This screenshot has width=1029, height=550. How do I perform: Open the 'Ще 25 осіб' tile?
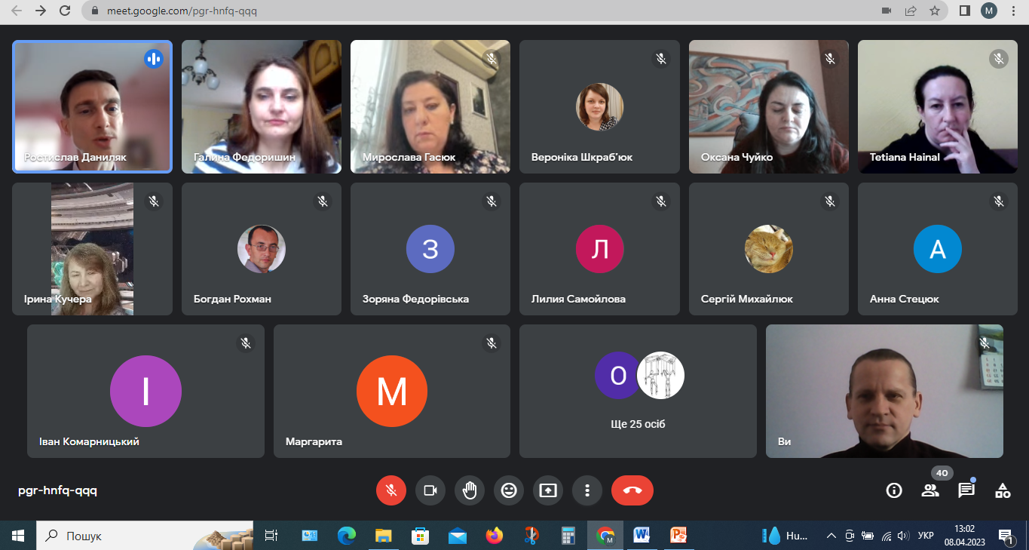click(x=638, y=391)
